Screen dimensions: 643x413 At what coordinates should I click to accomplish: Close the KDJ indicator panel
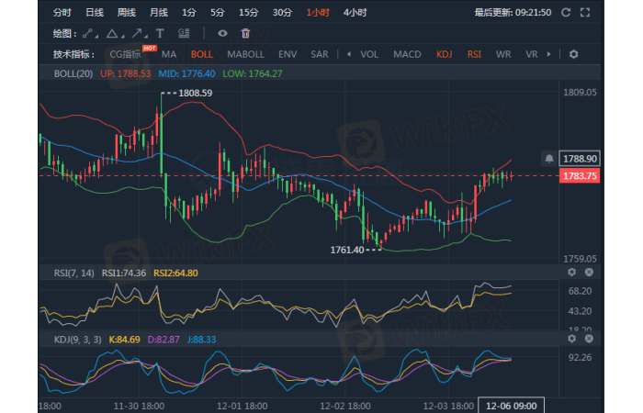pos(589,339)
